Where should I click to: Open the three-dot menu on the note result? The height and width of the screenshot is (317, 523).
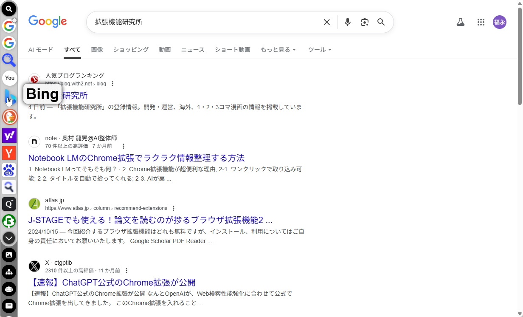(x=124, y=146)
